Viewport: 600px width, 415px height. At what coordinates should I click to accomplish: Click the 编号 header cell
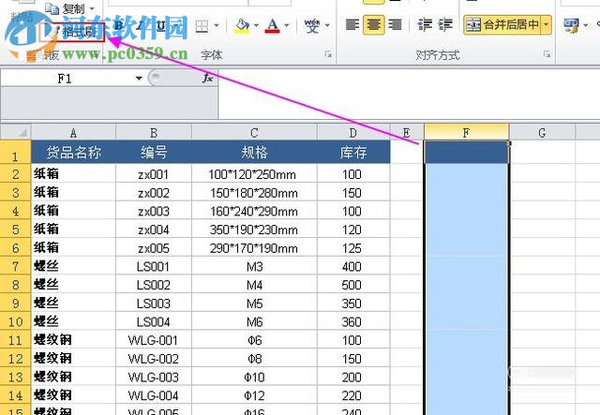[154, 153]
